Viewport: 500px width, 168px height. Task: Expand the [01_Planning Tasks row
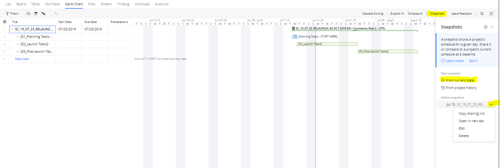tap(18, 37)
